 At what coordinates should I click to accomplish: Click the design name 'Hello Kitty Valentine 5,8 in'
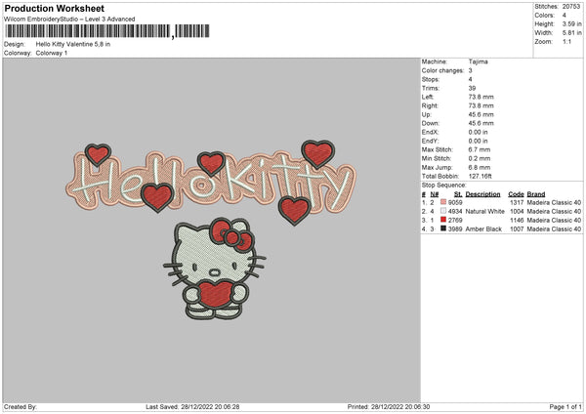(x=73, y=44)
